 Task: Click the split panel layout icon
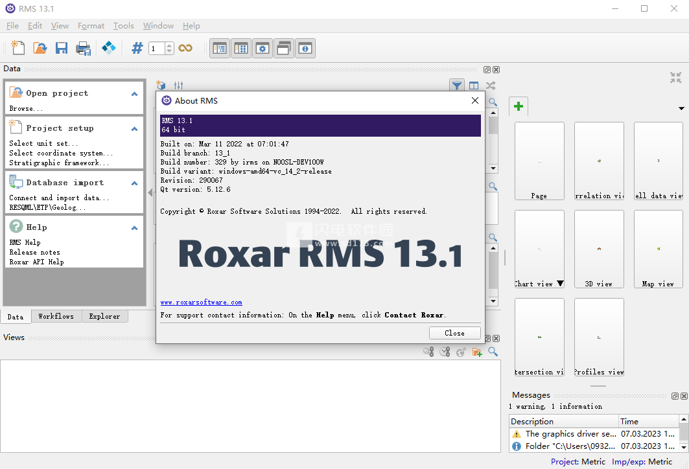(x=474, y=86)
